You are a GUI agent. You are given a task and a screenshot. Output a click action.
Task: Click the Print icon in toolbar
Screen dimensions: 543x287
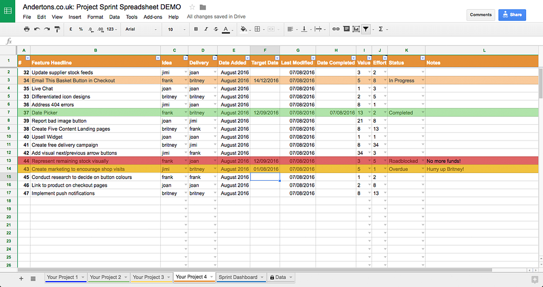(27, 29)
